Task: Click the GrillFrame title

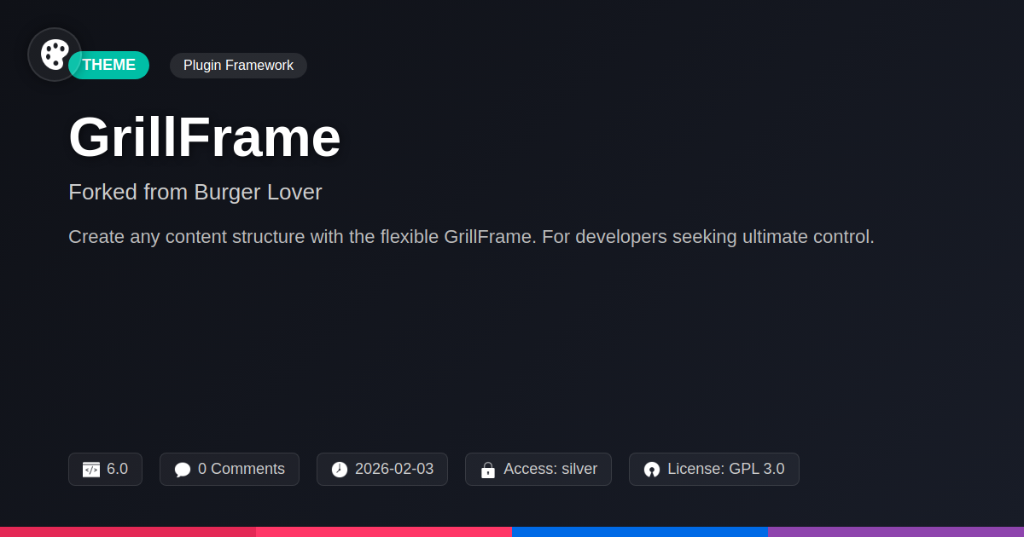Action: click(205, 137)
